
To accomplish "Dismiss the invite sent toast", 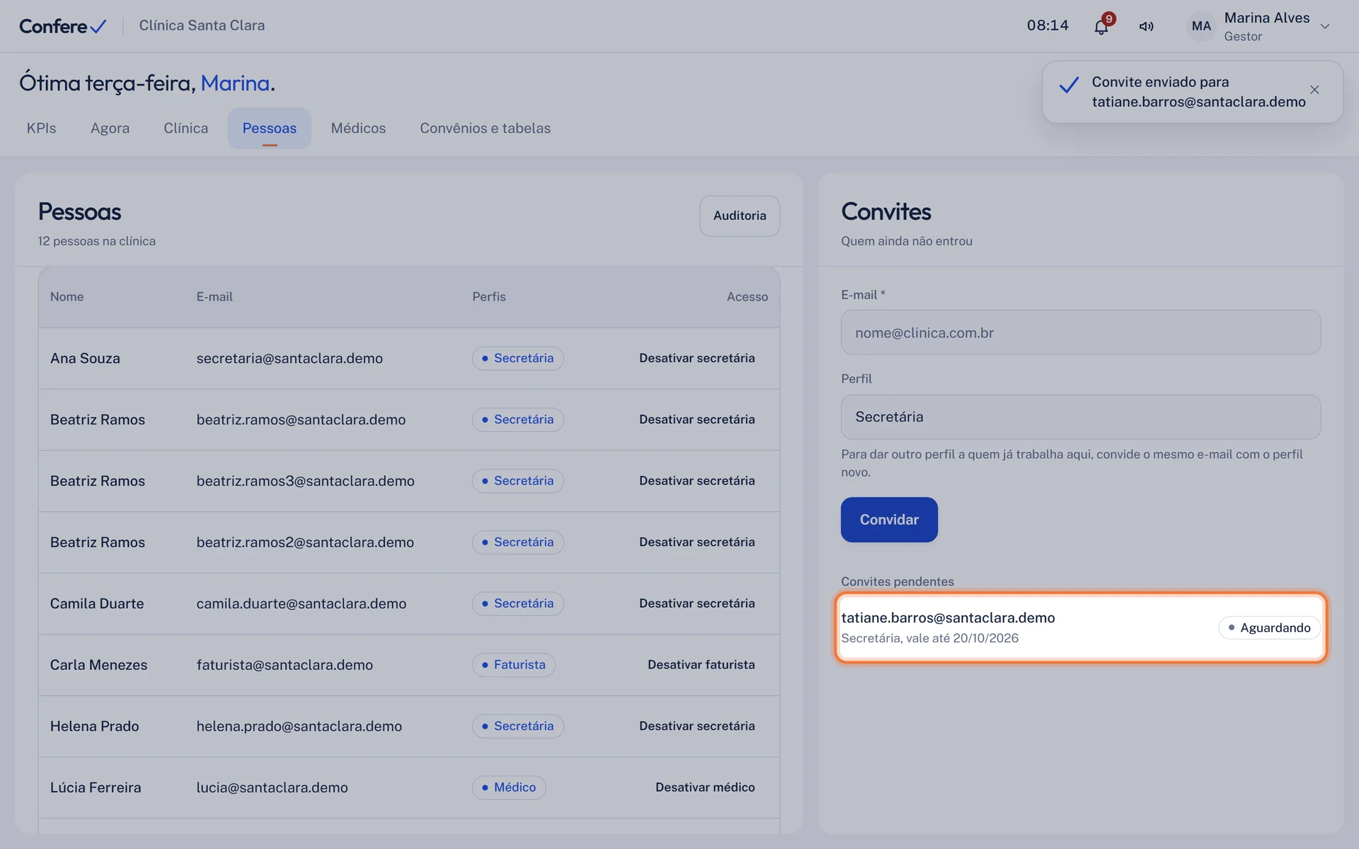I will (1314, 90).
